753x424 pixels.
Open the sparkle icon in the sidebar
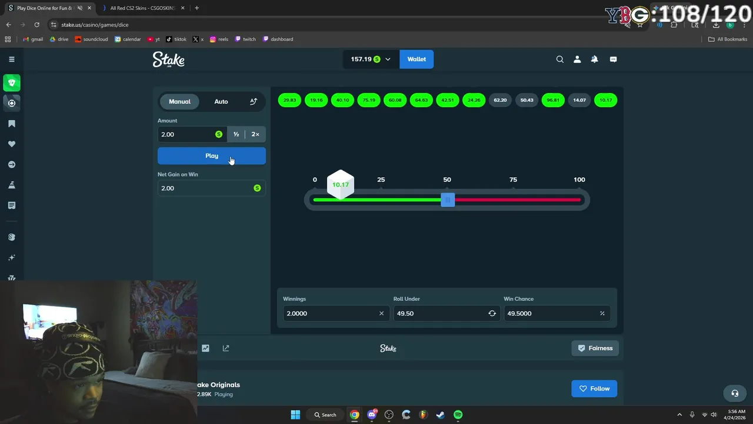pyautogui.click(x=11, y=257)
